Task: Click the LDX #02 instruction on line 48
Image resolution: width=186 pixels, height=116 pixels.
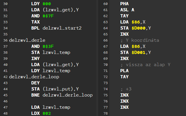Action: (x=41, y=113)
